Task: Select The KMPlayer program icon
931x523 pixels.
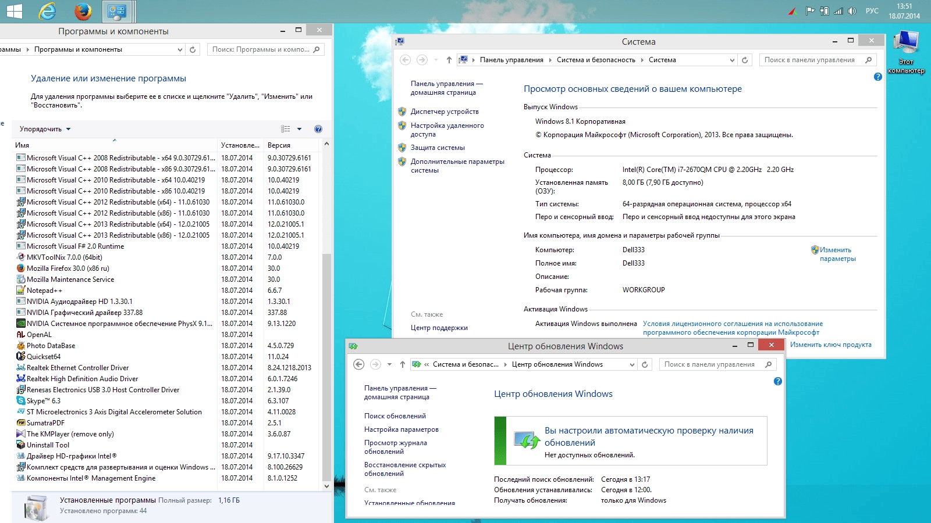Action: pyautogui.click(x=21, y=434)
